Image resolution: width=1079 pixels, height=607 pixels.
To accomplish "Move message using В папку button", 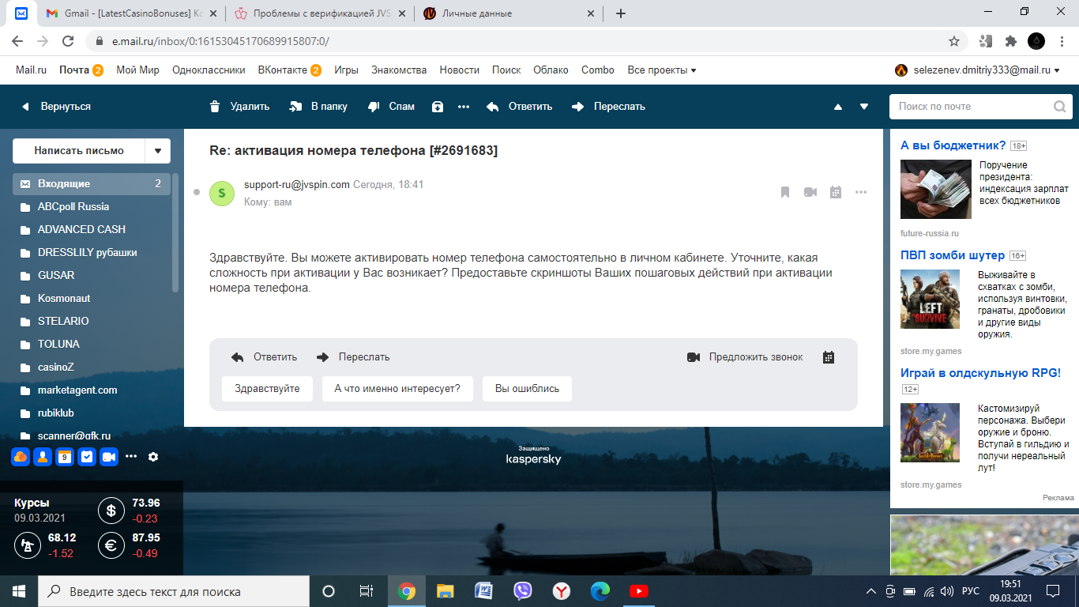I will click(318, 106).
